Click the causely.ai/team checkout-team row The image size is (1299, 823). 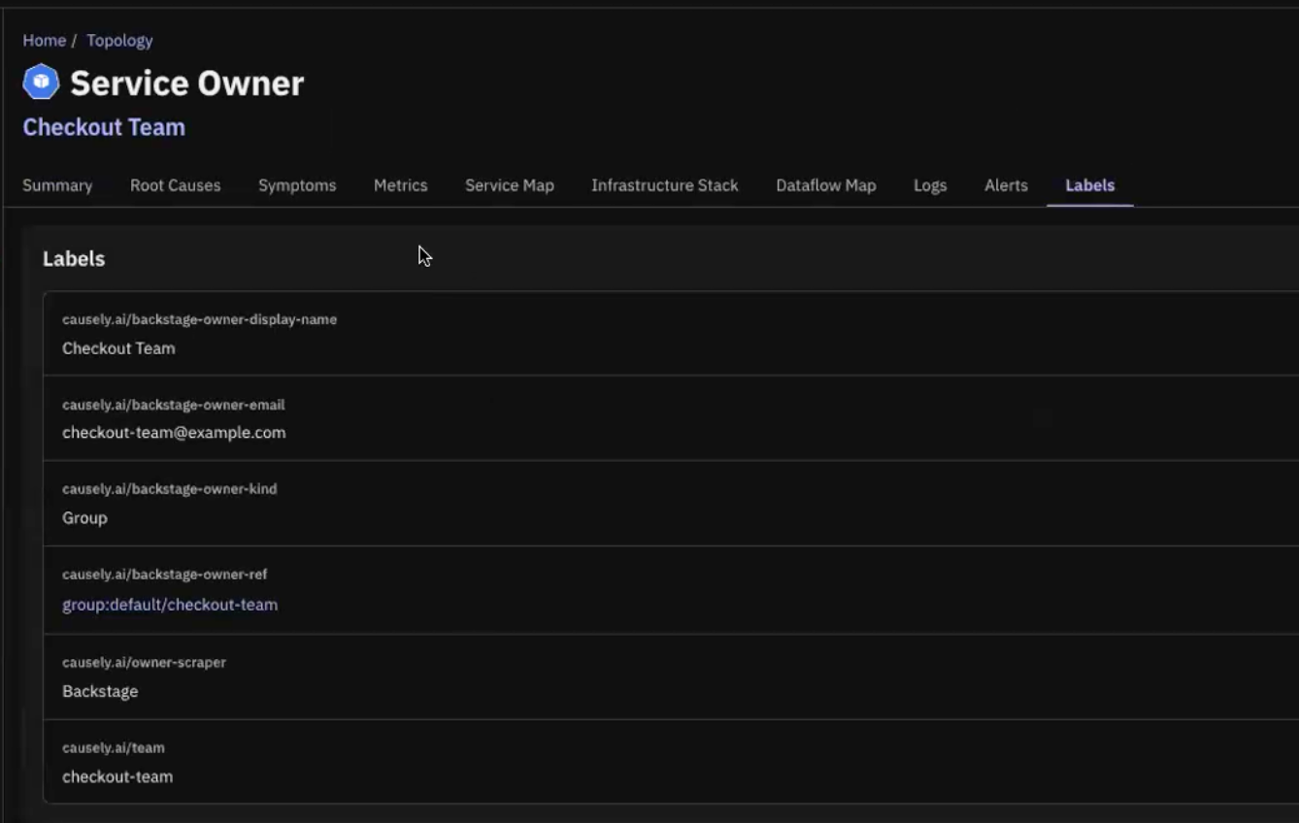[x=670, y=763]
